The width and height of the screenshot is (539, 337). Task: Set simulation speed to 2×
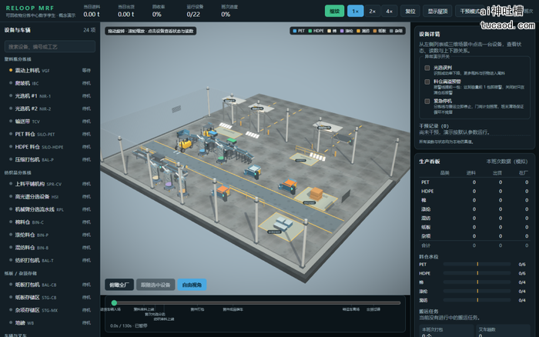click(372, 11)
